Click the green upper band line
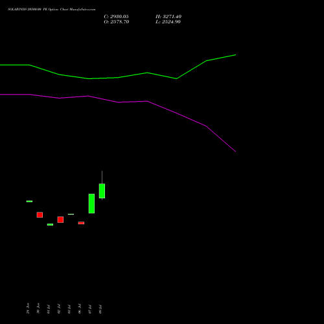 [118, 77]
